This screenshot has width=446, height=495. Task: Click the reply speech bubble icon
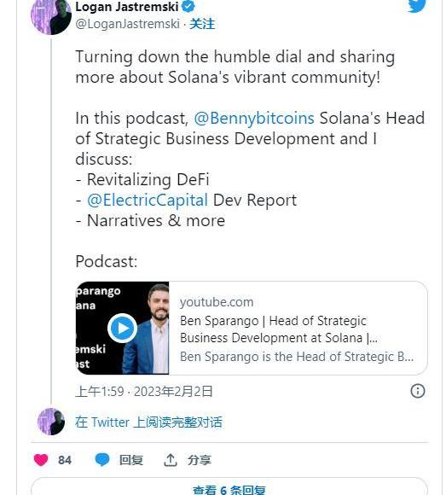pos(102,460)
